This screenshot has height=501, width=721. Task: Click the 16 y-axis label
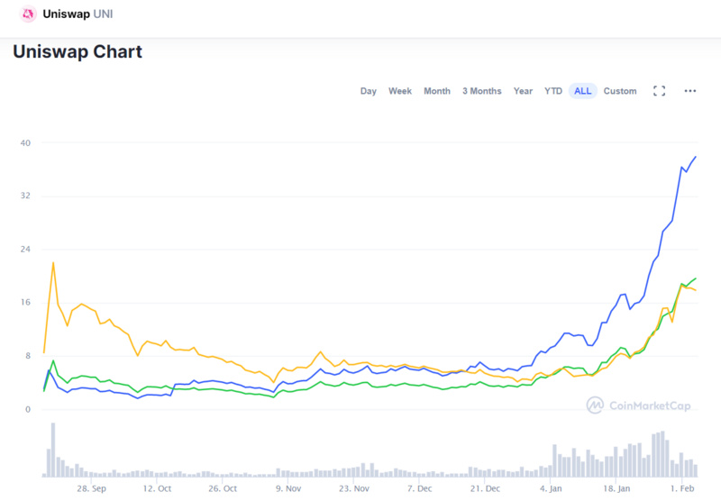[x=25, y=303]
